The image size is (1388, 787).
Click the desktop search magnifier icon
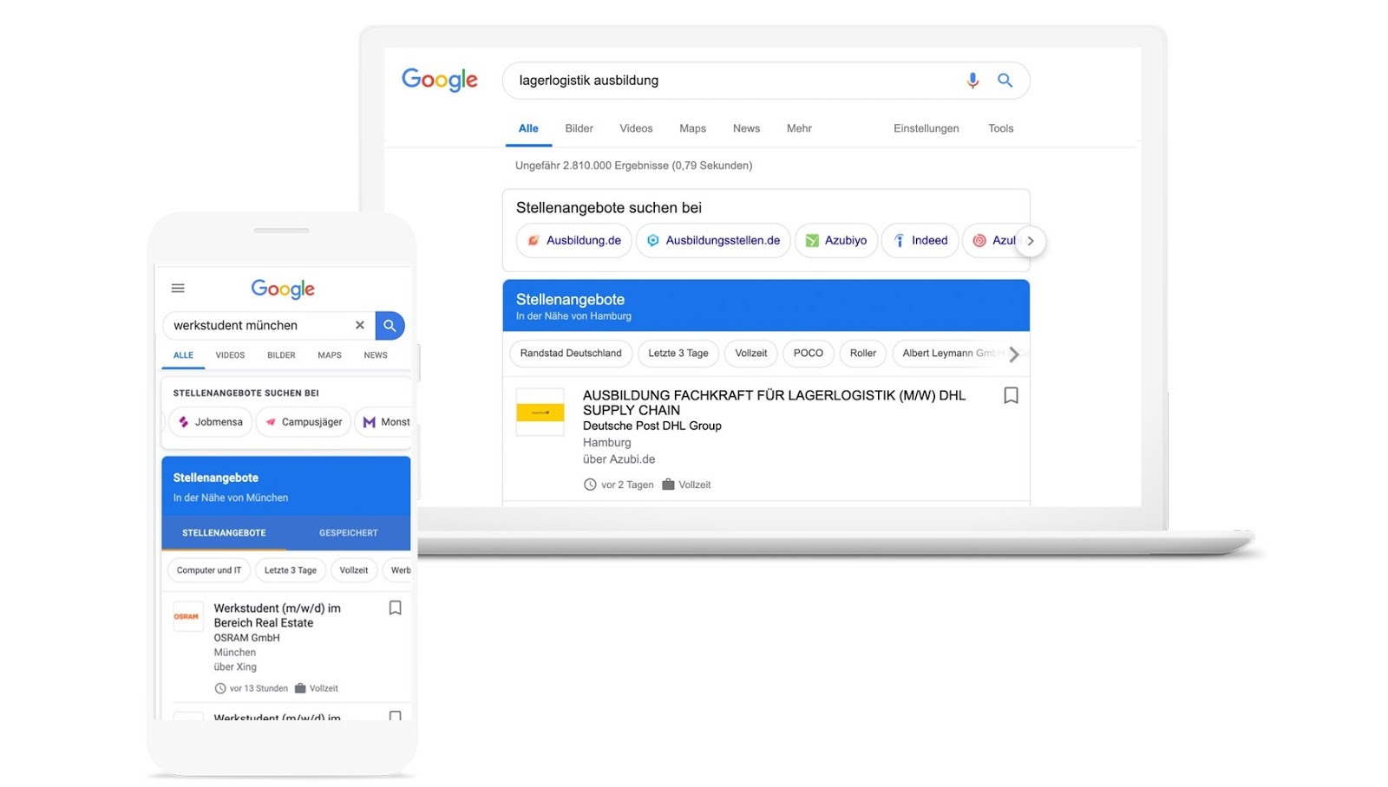[1005, 81]
